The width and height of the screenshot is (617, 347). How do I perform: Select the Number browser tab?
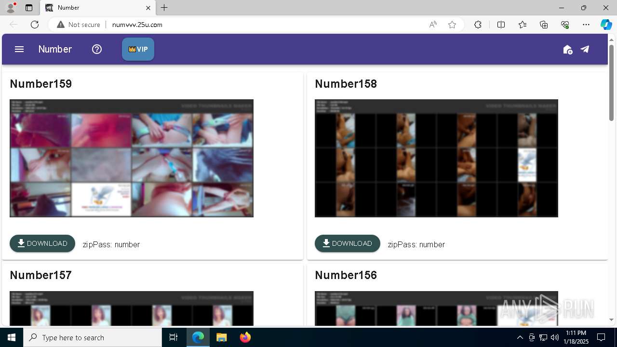click(x=98, y=8)
